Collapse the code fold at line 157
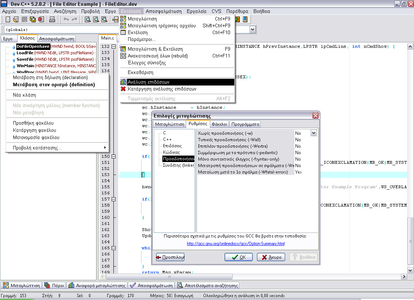 [113, 199]
